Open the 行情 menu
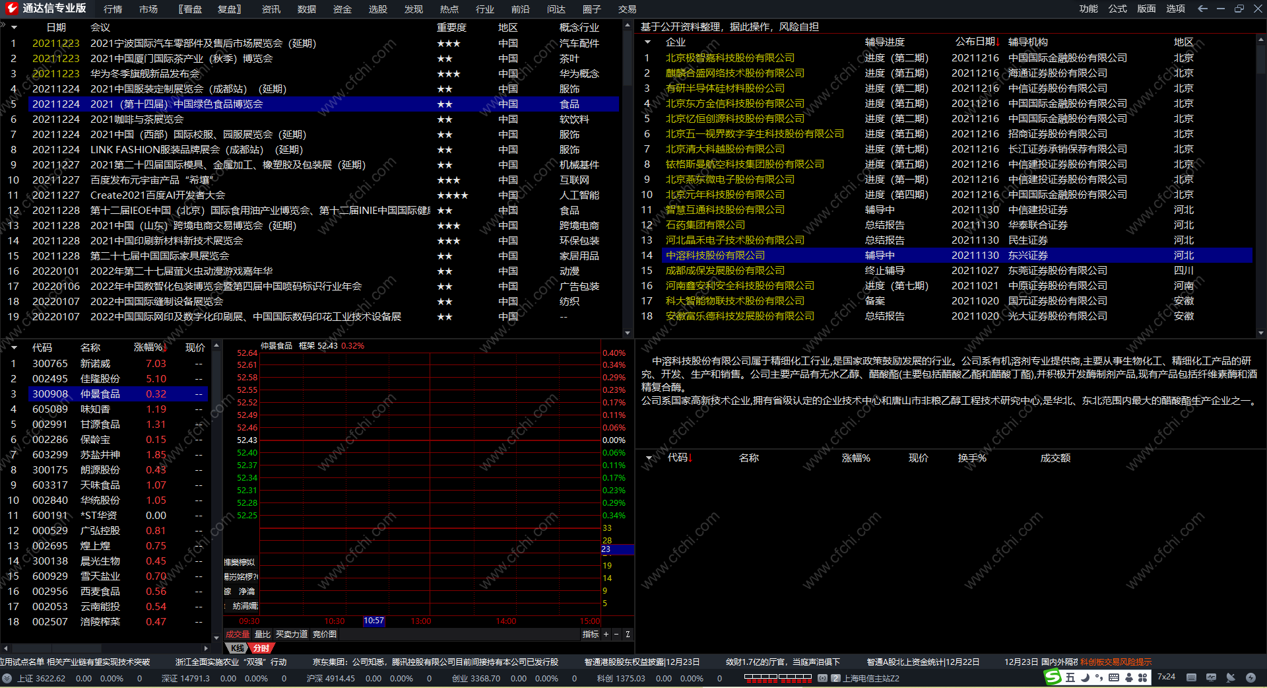 (113, 9)
